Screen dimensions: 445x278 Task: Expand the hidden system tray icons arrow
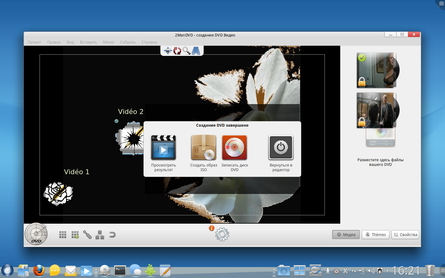pos(388,271)
